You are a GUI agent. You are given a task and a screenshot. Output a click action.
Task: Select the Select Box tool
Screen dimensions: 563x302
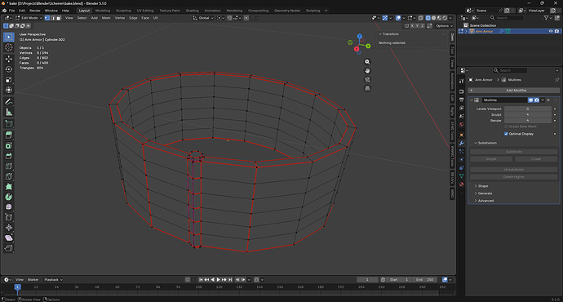pos(9,37)
